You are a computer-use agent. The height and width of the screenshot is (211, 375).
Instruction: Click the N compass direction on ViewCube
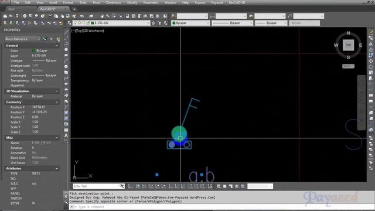[x=348, y=33]
